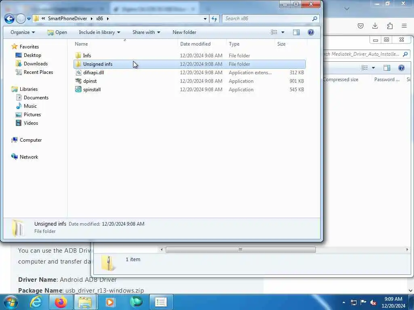Expand the arrow after SmartPhoneDriver breadcrumb
414x310 pixels.
[92, 19]
